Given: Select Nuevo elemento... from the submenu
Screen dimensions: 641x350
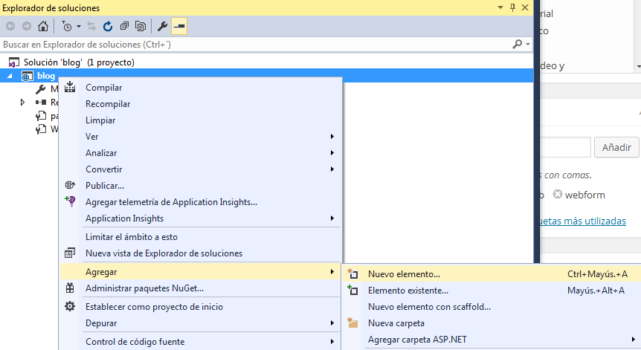Looking at the screenshot, I should pos(404,274).
